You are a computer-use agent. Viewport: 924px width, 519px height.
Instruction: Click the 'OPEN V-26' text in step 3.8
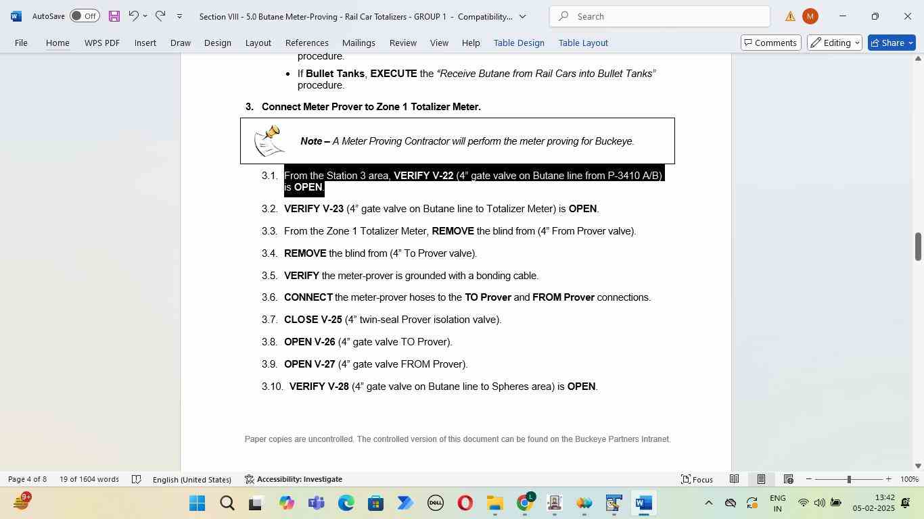coord(310,342)
